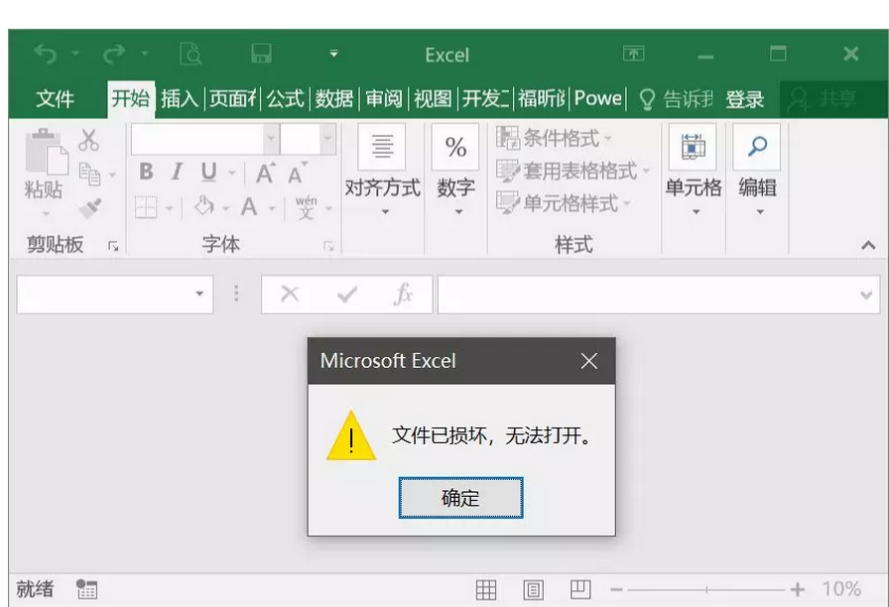Open the 页面布局 ribbon tab
Viewport: 889px width, 607px height.
pos(232,98)
